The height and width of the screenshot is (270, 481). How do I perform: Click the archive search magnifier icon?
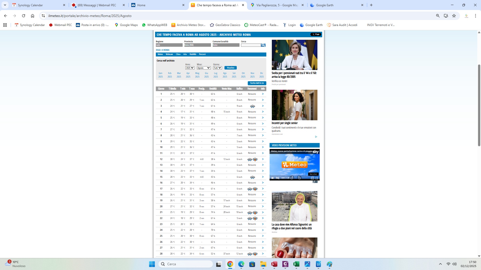(x=263, y=45)
